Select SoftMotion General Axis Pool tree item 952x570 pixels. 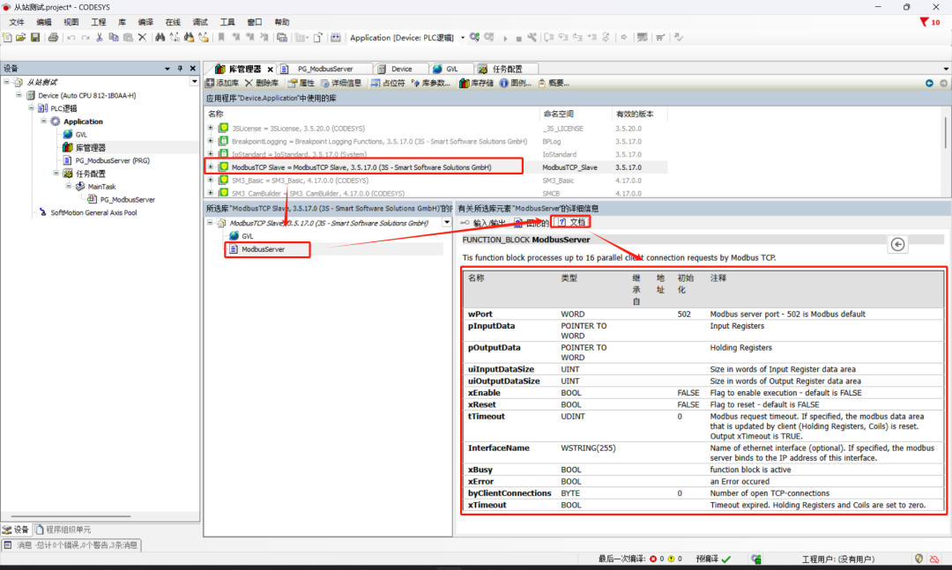coord(93,212)
